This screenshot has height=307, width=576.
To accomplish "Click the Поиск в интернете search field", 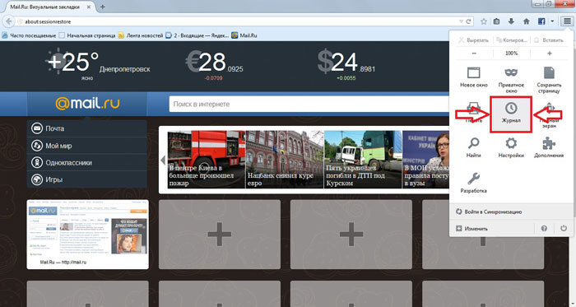I will click(x=309, y=104).
